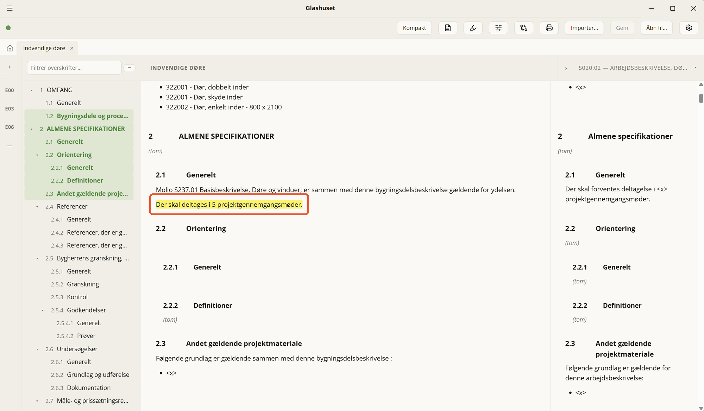This screenshot has width=704, height=411.
Task: Collapse the 2.2 Orientering node
Action: click(x=37, y=155)
